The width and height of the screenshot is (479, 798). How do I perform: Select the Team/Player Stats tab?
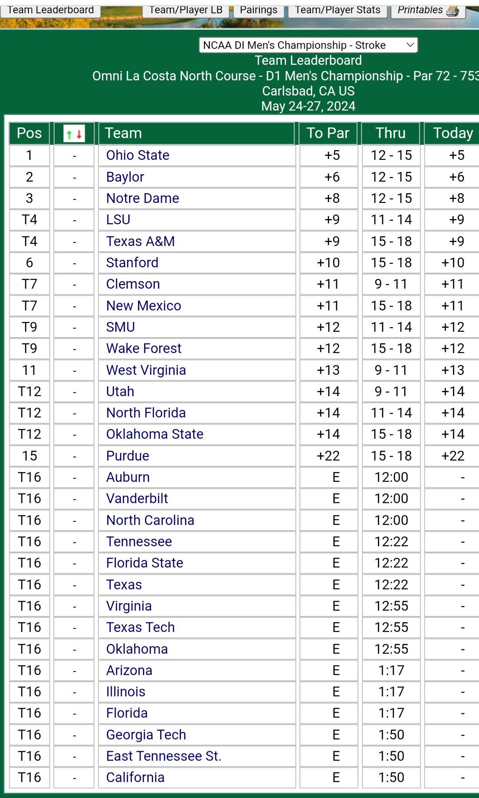tap(338, 10)
